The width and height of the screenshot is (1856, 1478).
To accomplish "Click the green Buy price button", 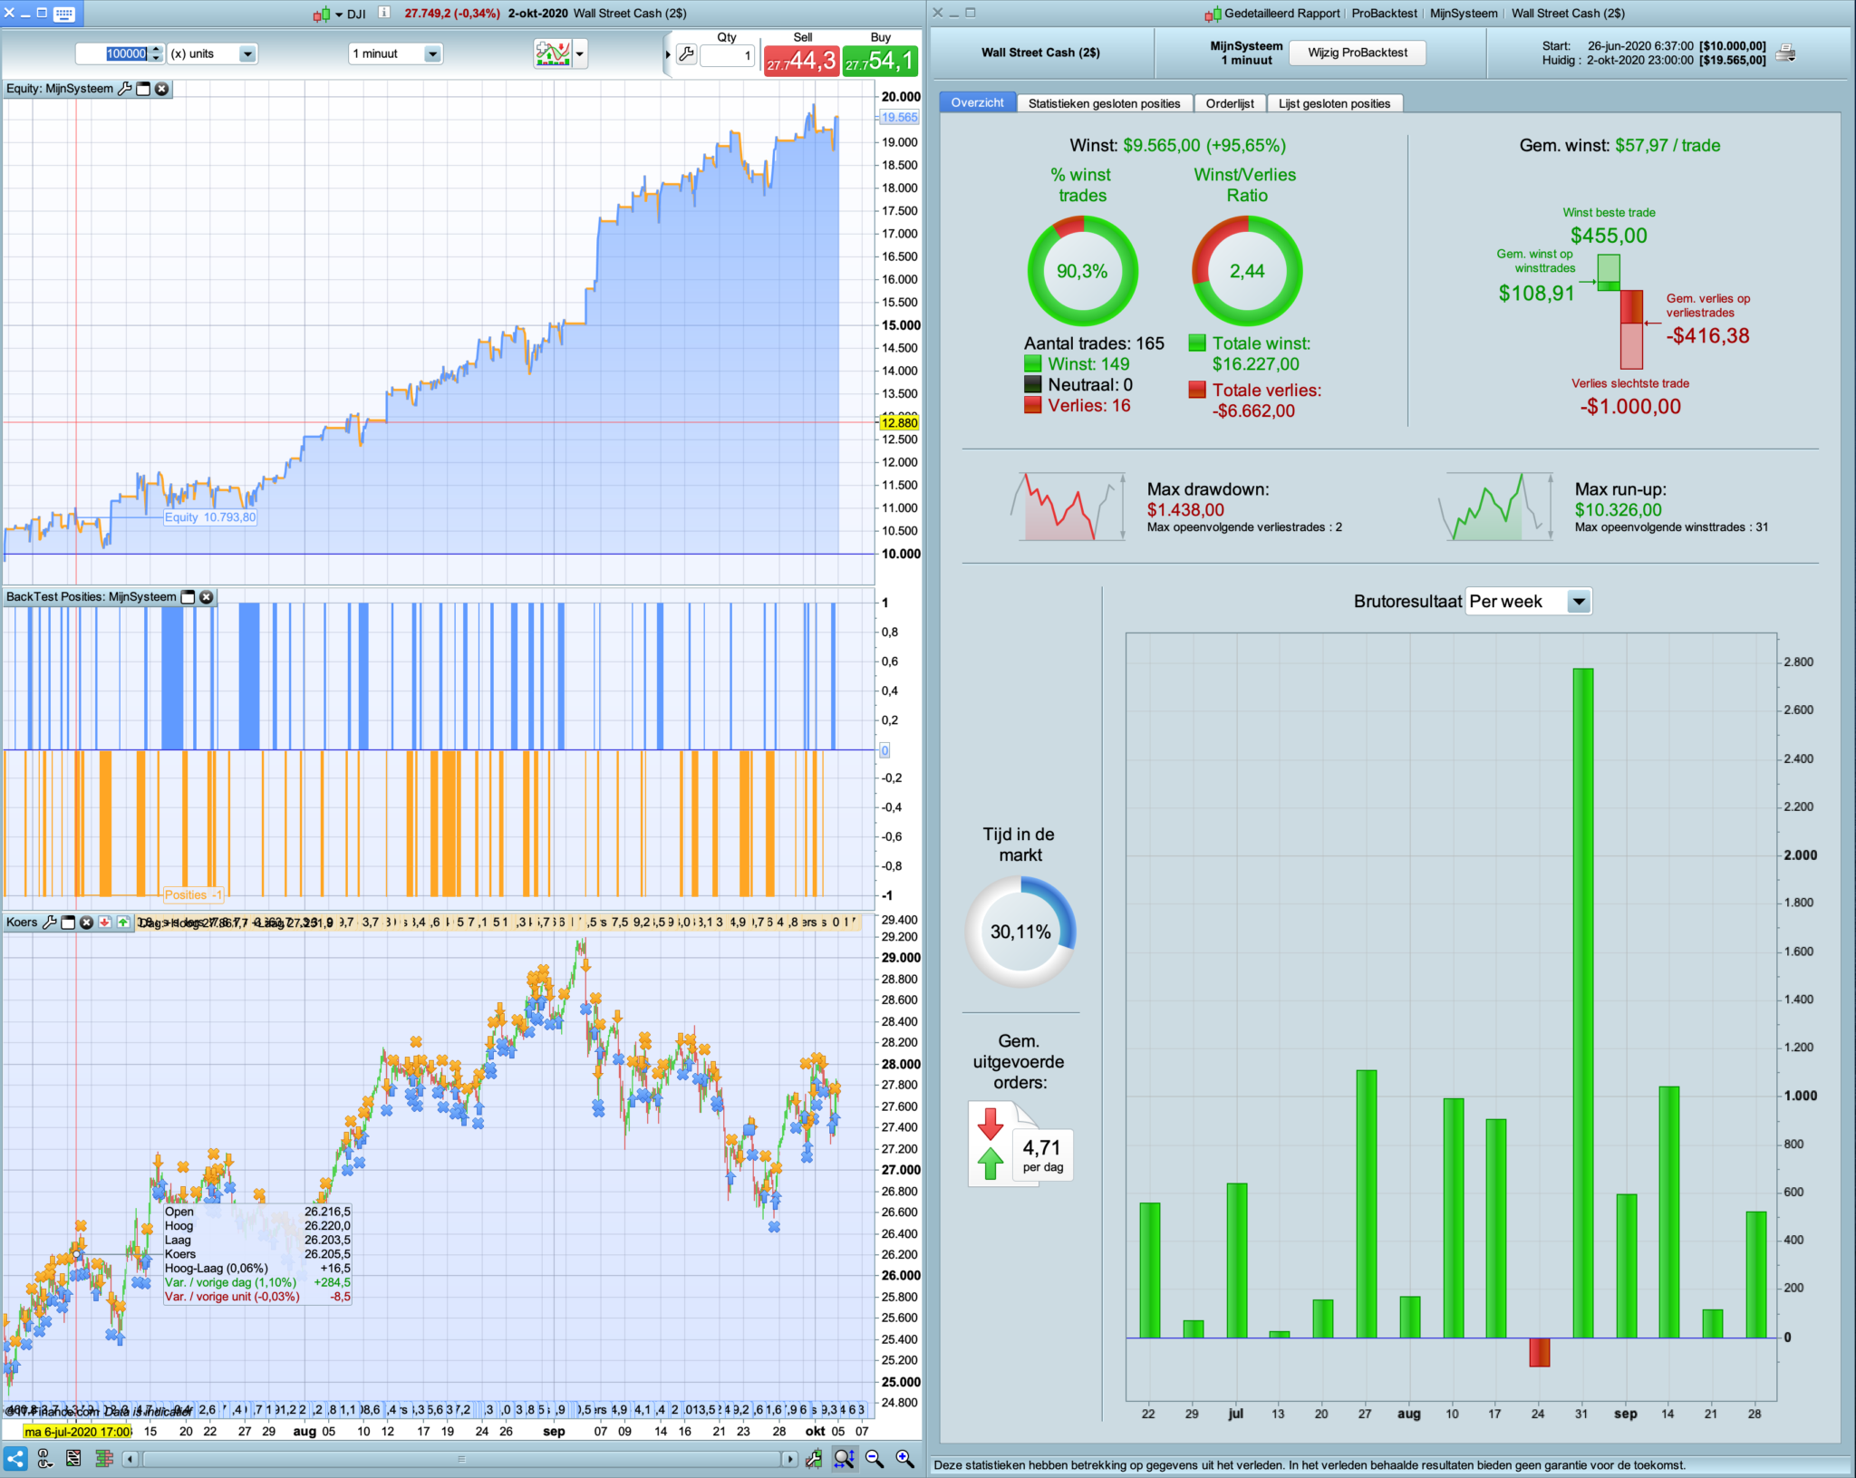I will click(x=879, y=59).
